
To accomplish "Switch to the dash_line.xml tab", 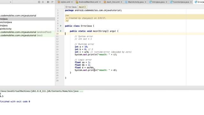I will [x=113, y=2].
